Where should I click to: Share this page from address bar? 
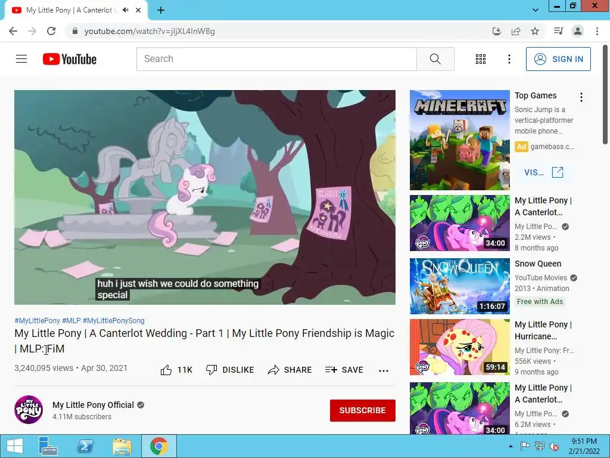click(x=516, y=31)
